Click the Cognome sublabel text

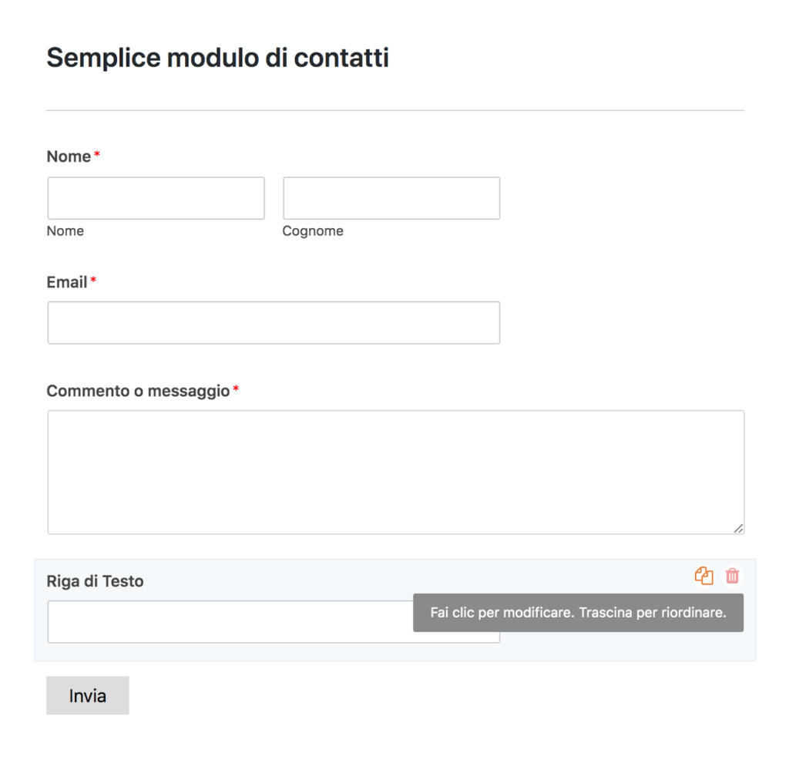(313, 230)
